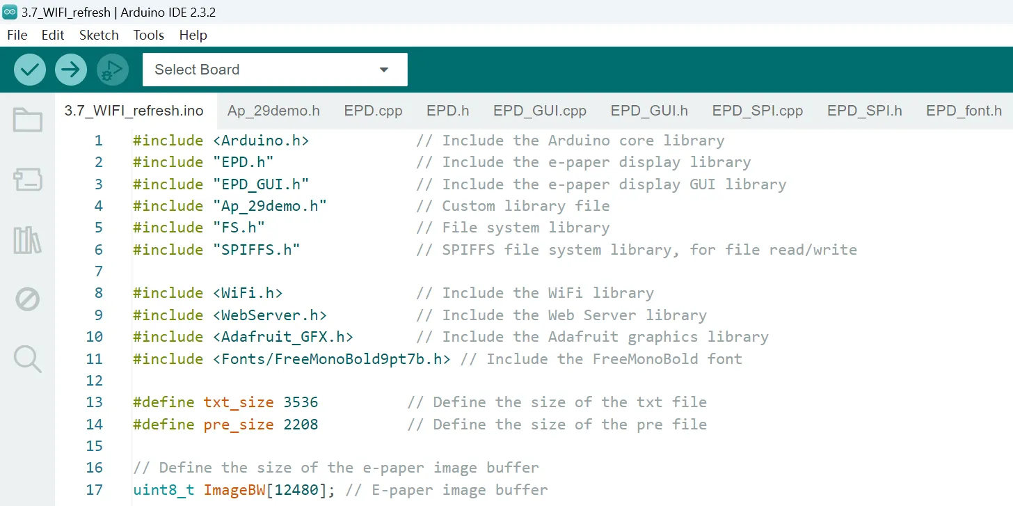Open the Edit menu
Image resolution: width=1013 pixels, height=506 pixels.
click(x=53, y=35)
